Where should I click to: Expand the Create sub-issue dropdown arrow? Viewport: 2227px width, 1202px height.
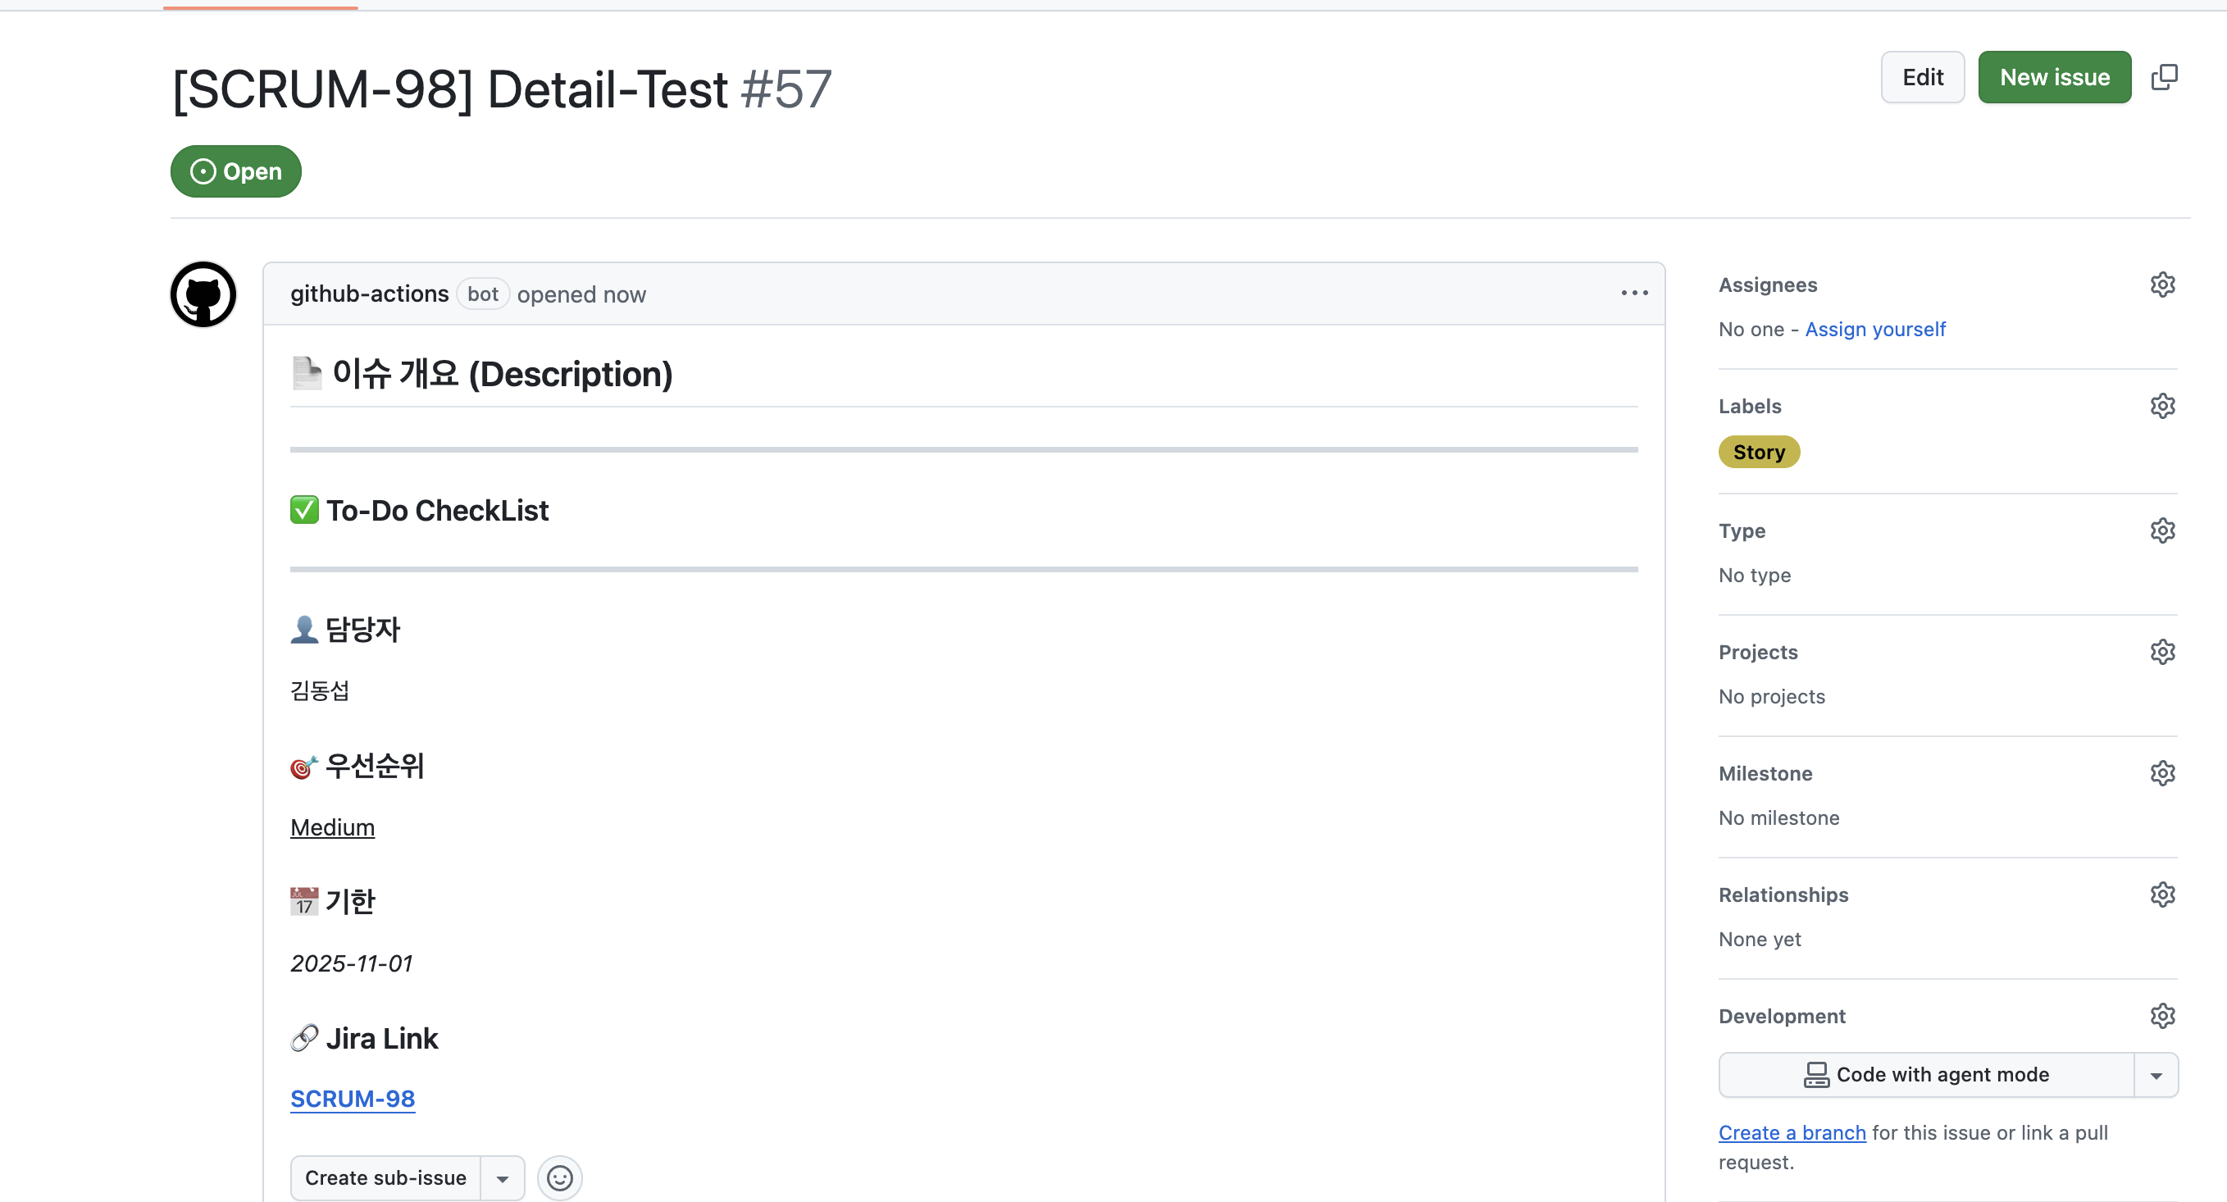pos(503,1177)
